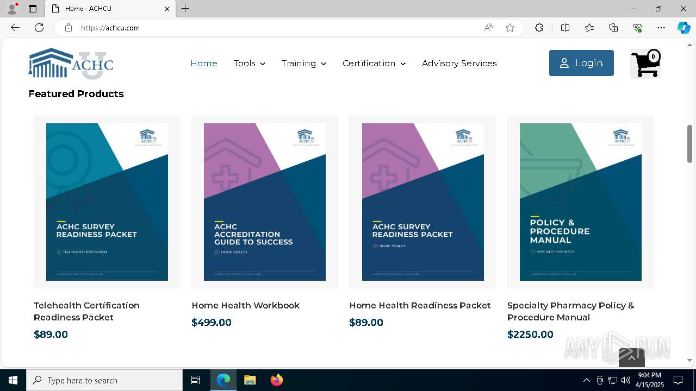
Task: Open browser Extensions menu
Action: pyautogui.click(x=539, y=28)
